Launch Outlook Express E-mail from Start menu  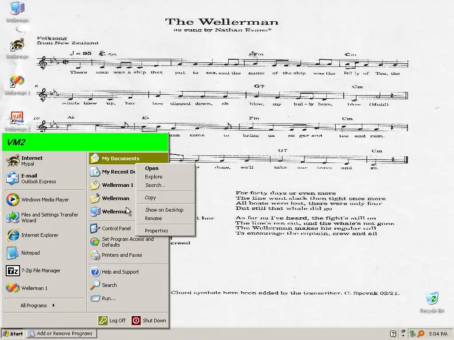tap(45, 178)
